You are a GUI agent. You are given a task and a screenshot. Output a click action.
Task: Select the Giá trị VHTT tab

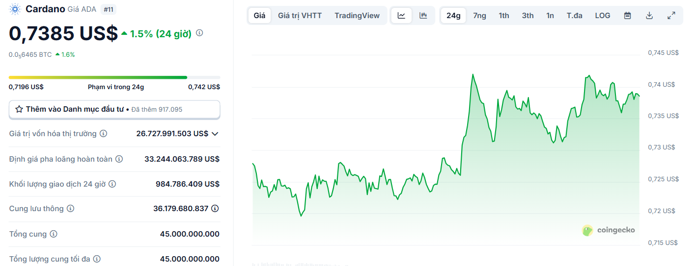pyautogui.click(x=300, y=16)
